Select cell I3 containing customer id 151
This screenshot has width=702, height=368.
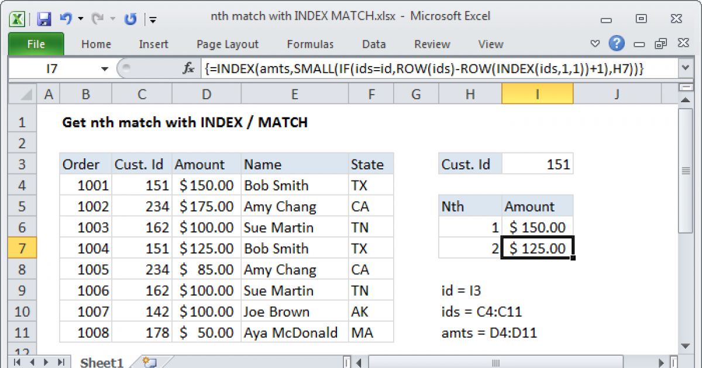537,165
